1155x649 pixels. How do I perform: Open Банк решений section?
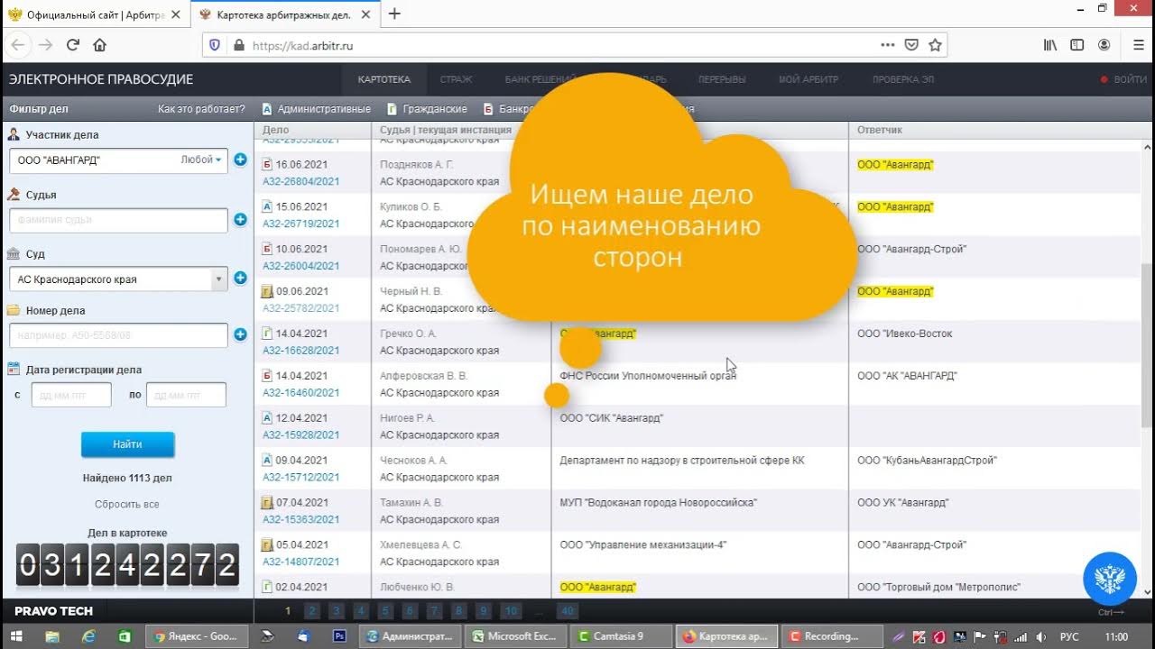coord(541,79)
